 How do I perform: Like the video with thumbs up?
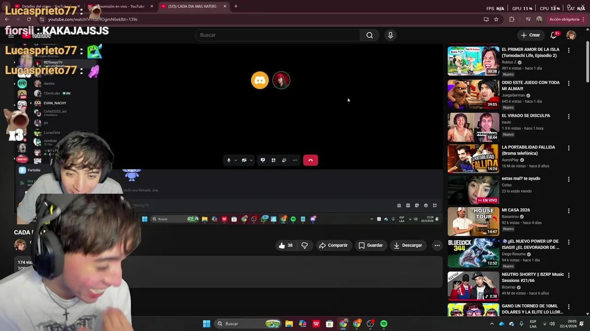(x=286, y=245)
